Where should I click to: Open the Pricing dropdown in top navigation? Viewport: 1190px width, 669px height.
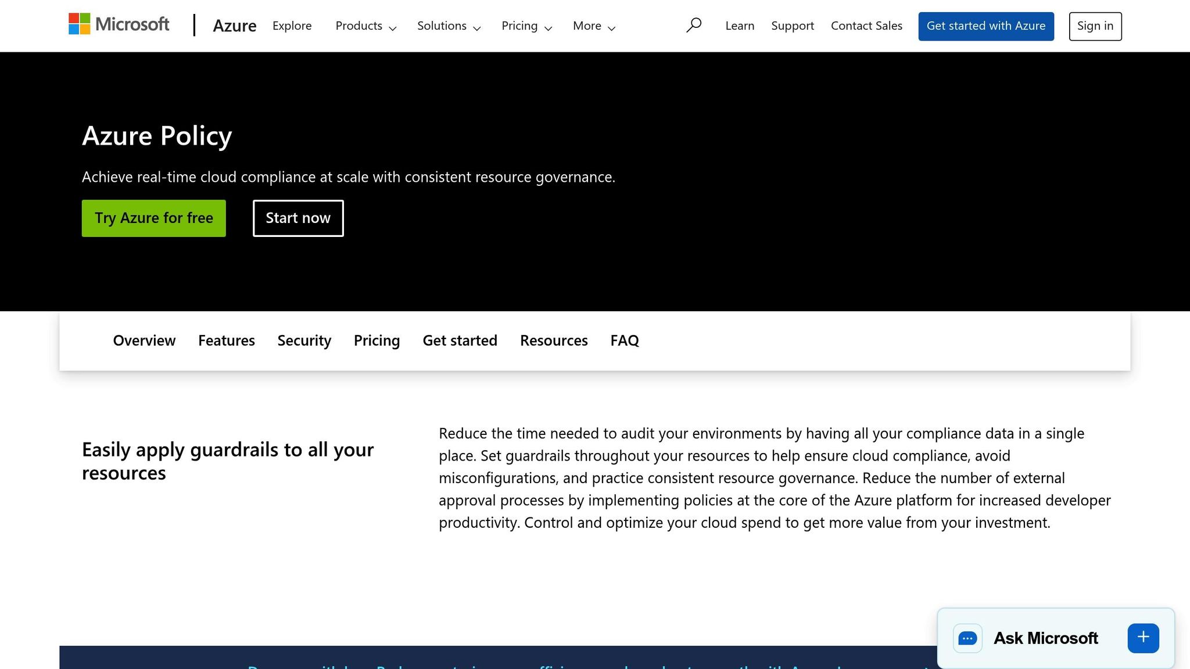coord(526,26)
